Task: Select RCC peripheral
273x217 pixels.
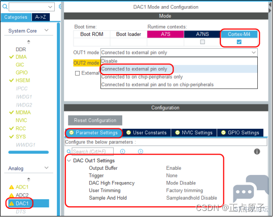Action: pyautogui.click(x=21, y=128)
